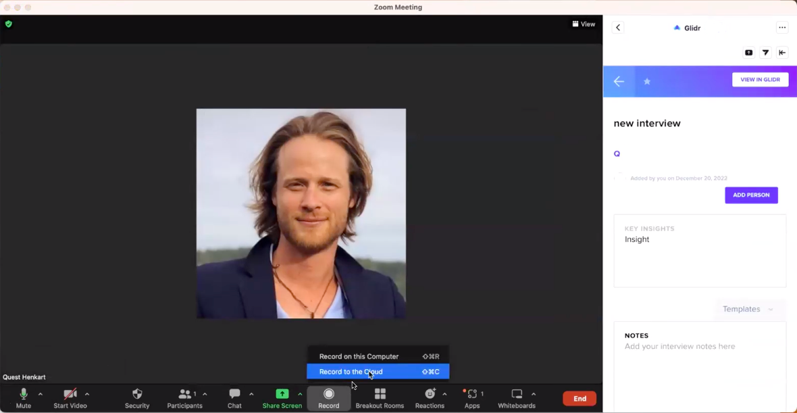This screenshot has width=797, height=413.
Task: Click the Key Insights field with 'Insight'
Action: coord(700,251)
